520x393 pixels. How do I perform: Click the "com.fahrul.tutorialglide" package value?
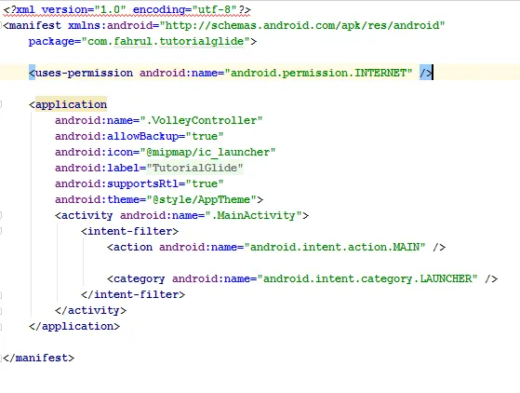(x=166, y=42)
